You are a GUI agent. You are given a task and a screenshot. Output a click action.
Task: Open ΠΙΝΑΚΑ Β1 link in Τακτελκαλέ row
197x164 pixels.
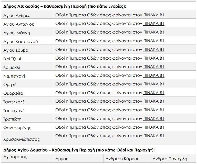[154, 101]
